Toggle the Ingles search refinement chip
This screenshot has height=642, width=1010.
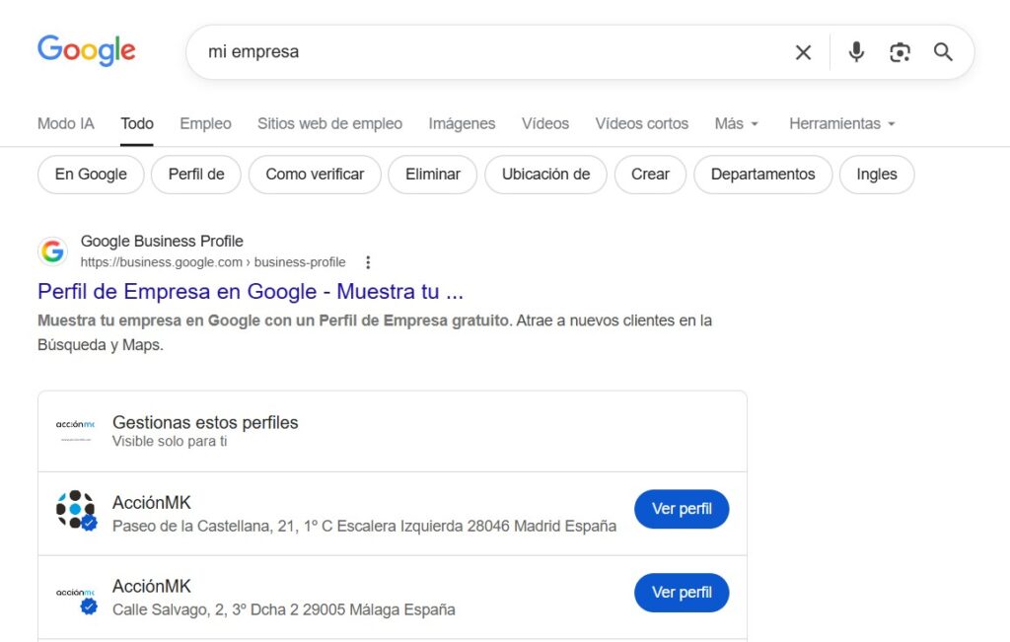pyautogui.click(x=876, y=174)
